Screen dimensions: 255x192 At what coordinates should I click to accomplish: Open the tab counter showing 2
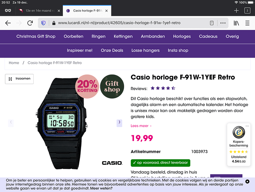point(247,11)
